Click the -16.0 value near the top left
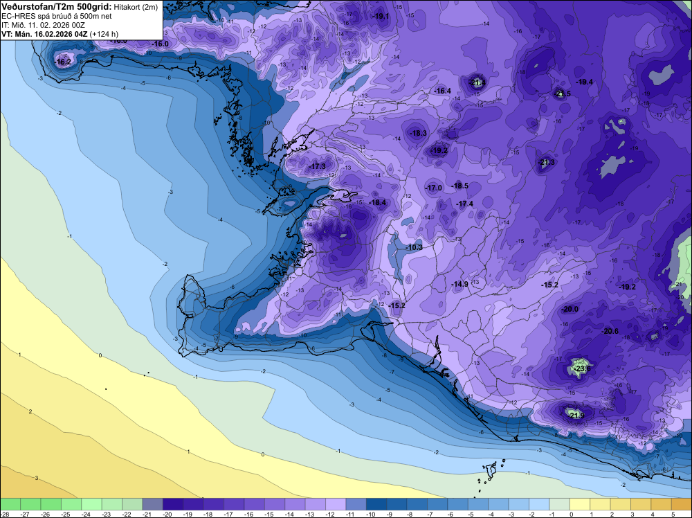The image size is (692, 518). click(x=161, y=44)
